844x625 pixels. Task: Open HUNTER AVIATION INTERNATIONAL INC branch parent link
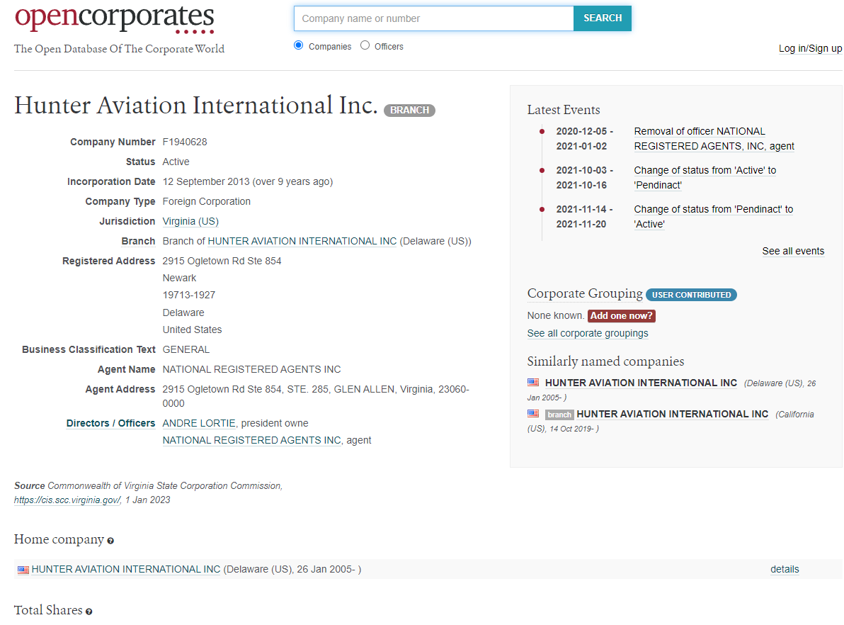[x=302, y=242]
